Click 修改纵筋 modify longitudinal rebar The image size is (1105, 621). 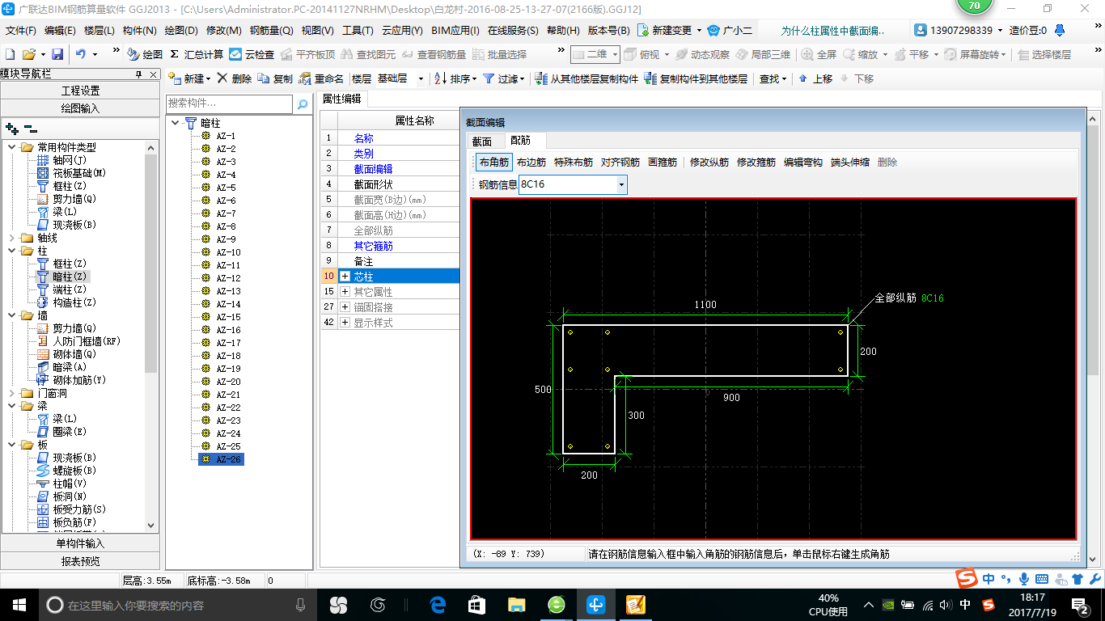click(709, 162)
